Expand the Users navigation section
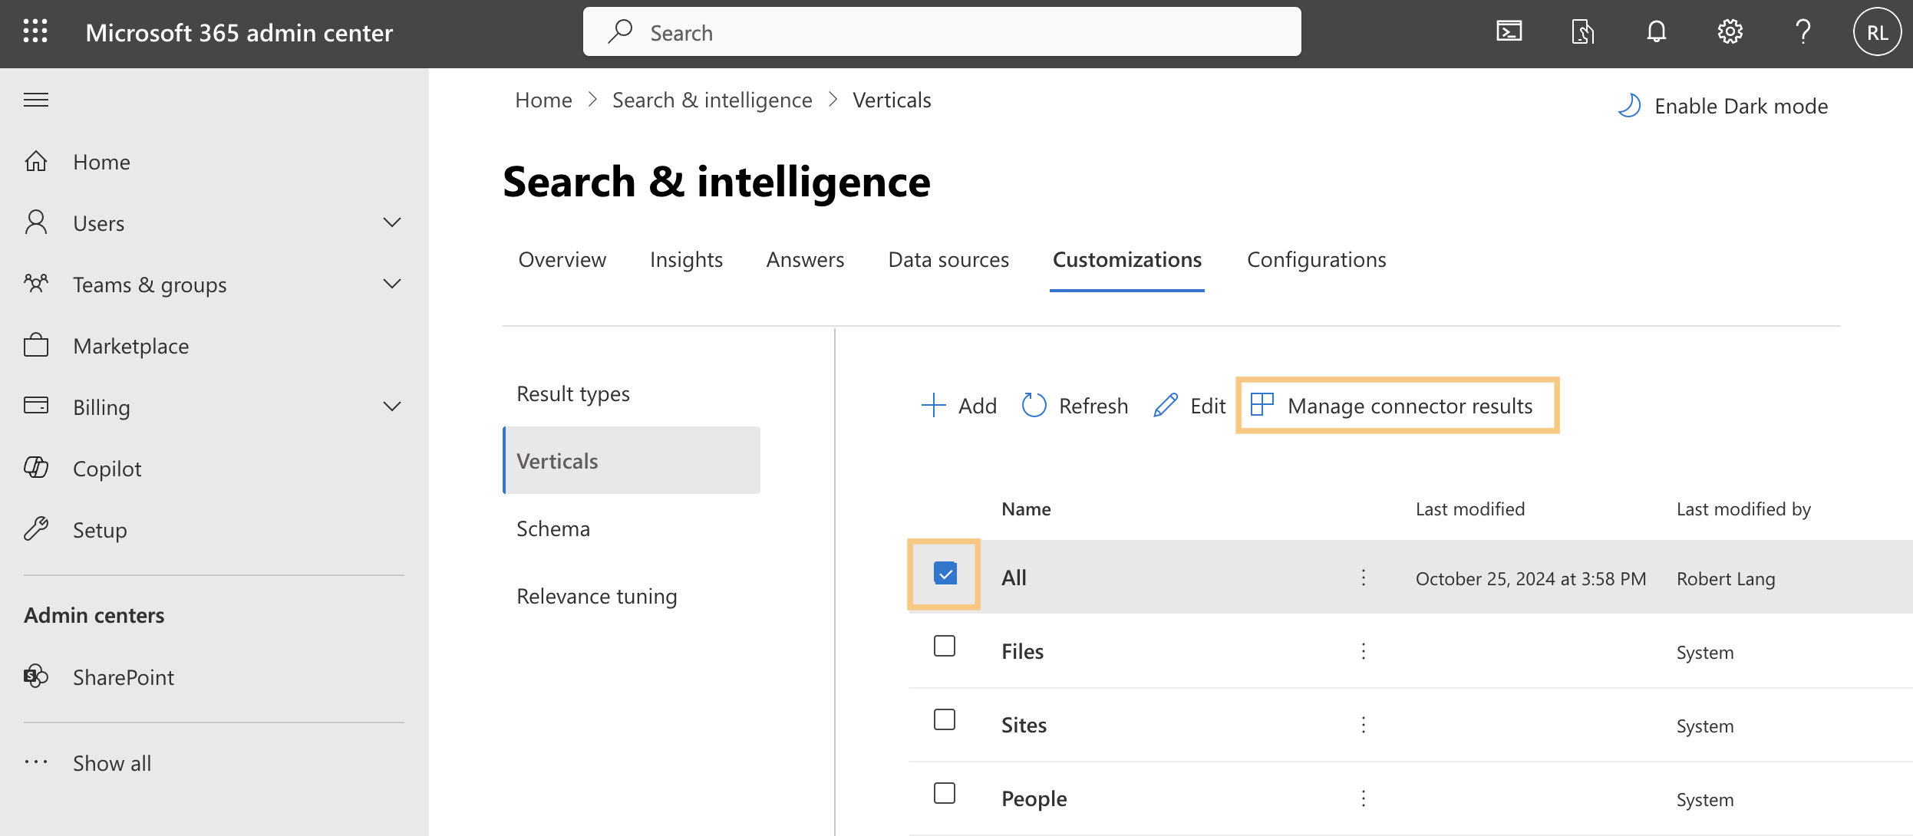The image size is (1913, 836). pyautogui.click(x=392, y=223)
